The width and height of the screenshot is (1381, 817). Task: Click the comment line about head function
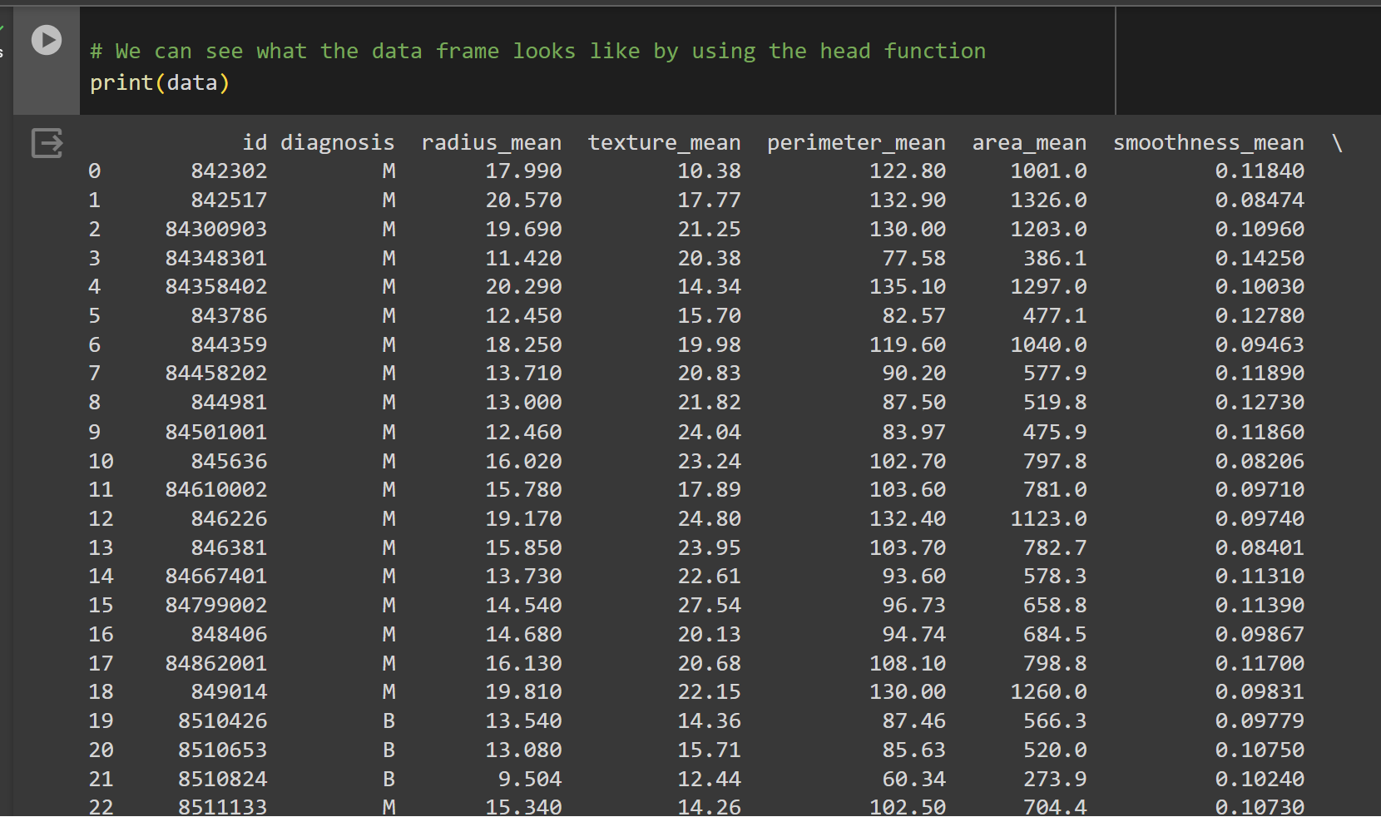click(x=537, y=52)
